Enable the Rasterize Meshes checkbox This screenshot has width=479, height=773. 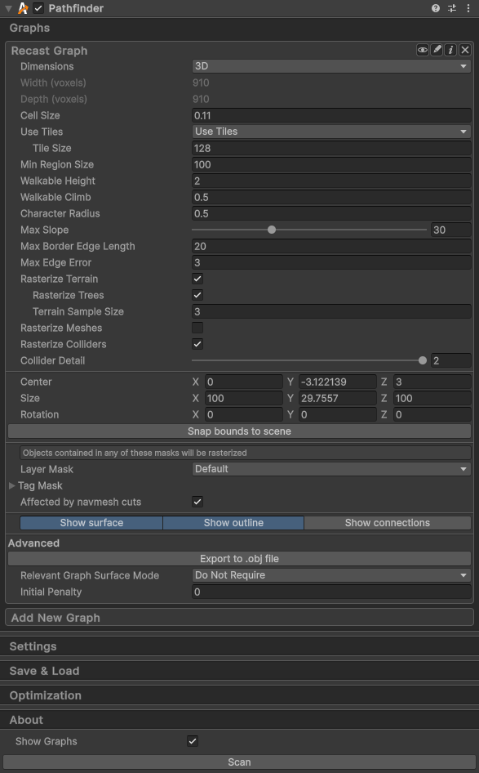coord(197,328)
